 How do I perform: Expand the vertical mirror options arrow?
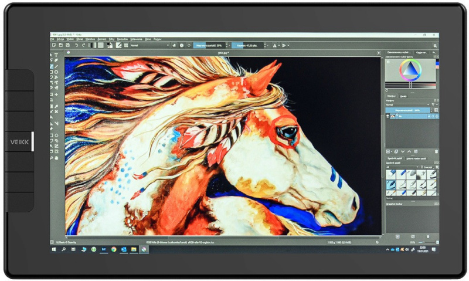click(288, 46)
